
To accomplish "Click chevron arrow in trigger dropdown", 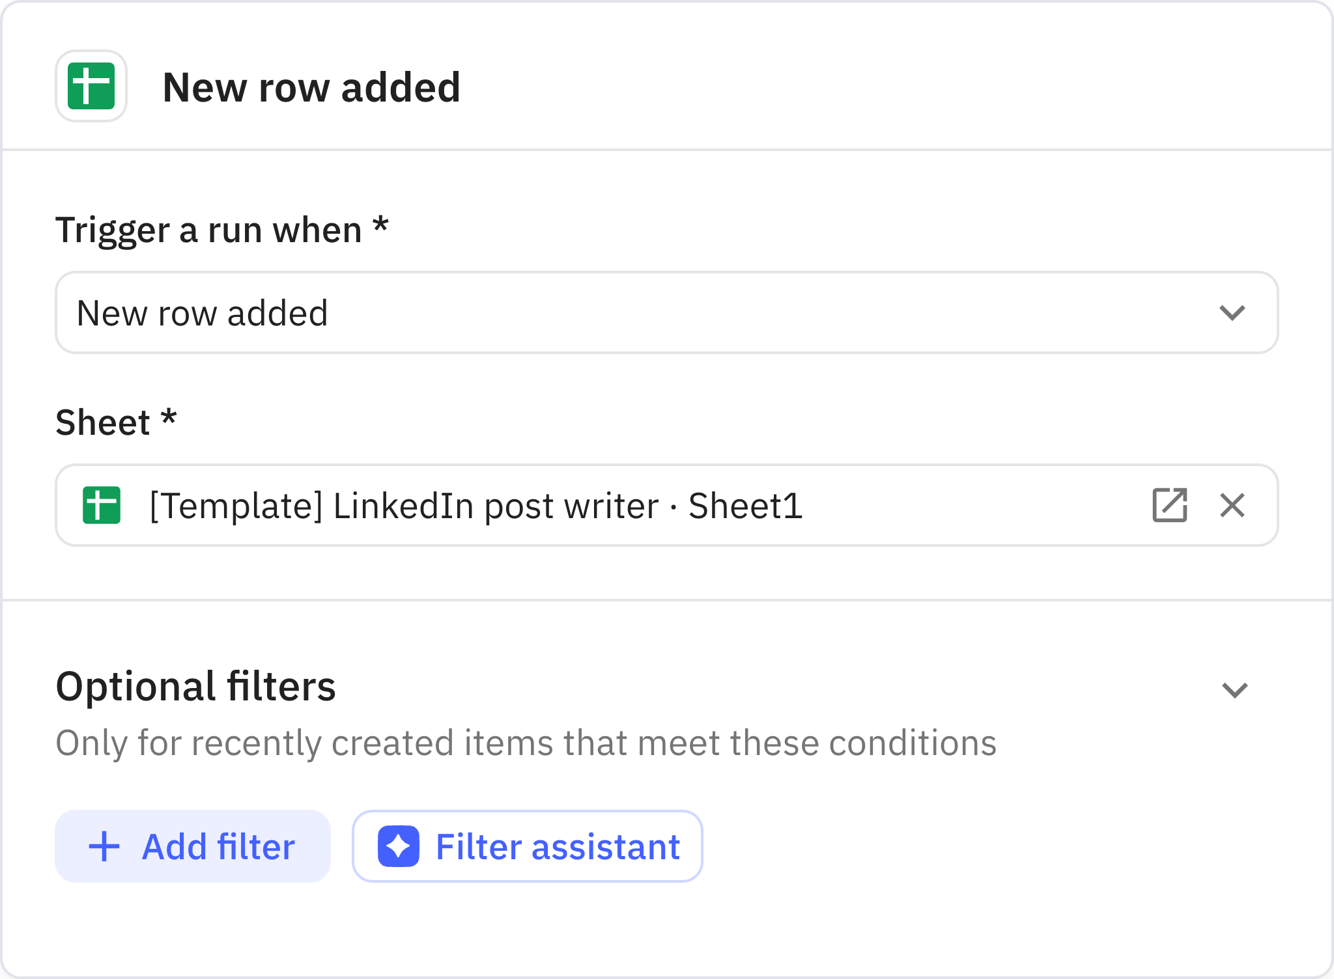I will pos(1232,313).
